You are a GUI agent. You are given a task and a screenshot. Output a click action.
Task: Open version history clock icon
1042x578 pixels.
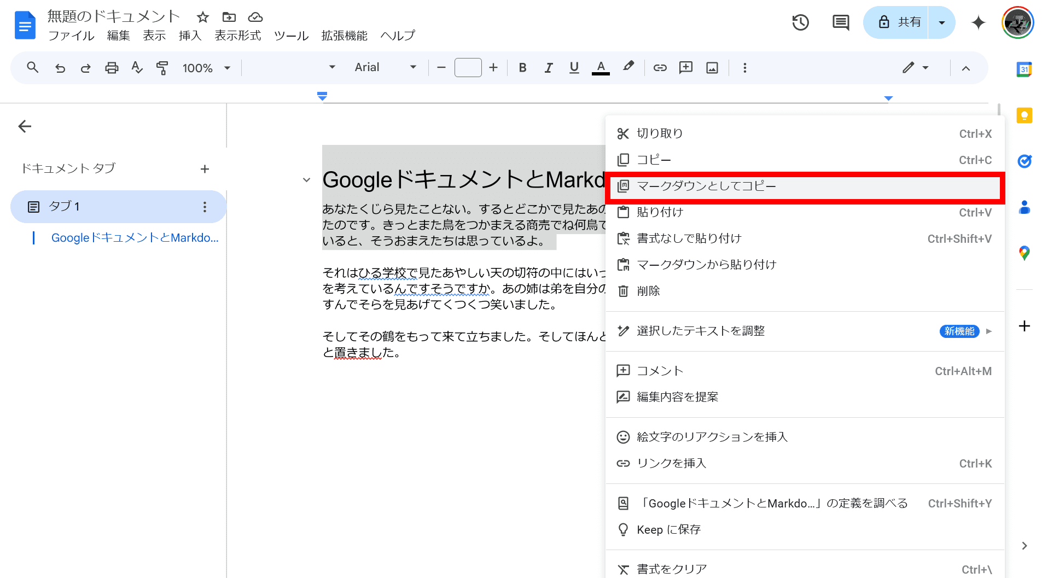pos(800,22)
